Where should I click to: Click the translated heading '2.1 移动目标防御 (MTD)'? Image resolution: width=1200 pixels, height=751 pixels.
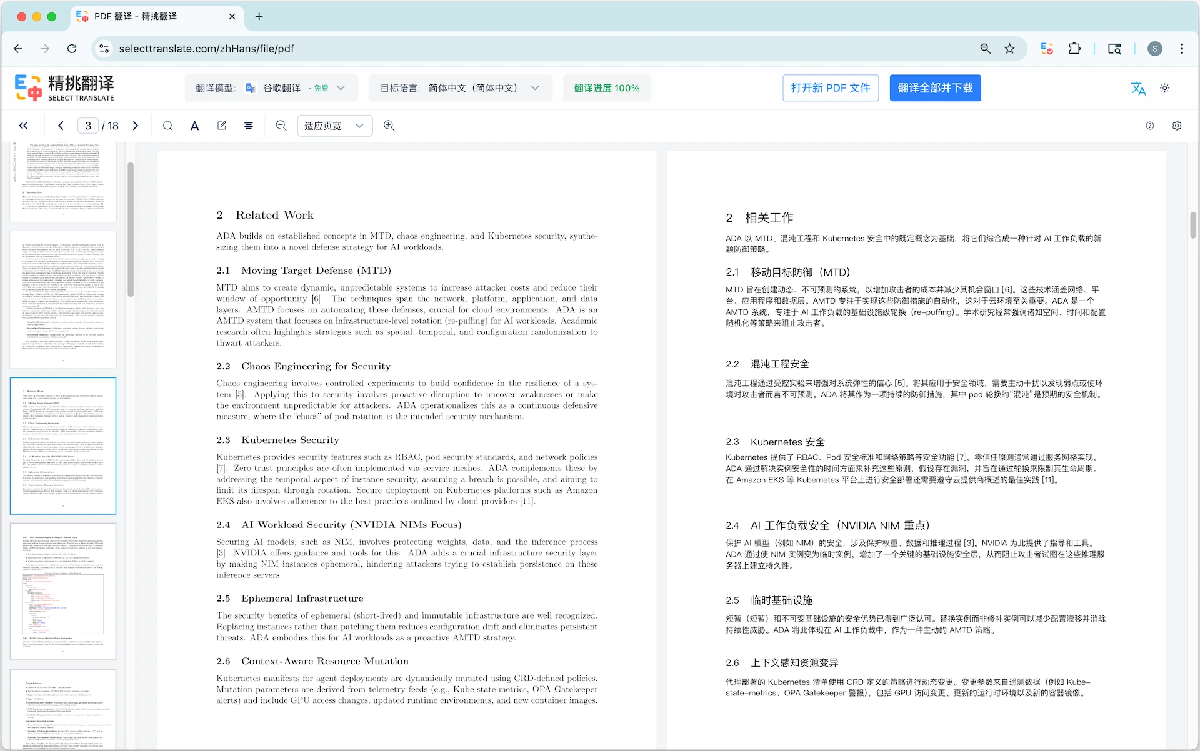[788, 272]
